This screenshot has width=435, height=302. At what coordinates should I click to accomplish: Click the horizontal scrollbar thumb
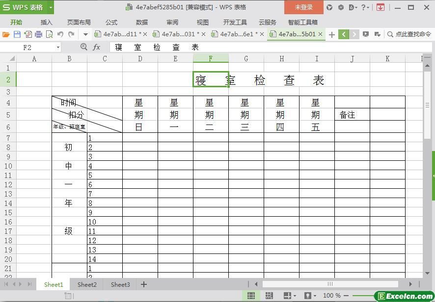point(330,284)
